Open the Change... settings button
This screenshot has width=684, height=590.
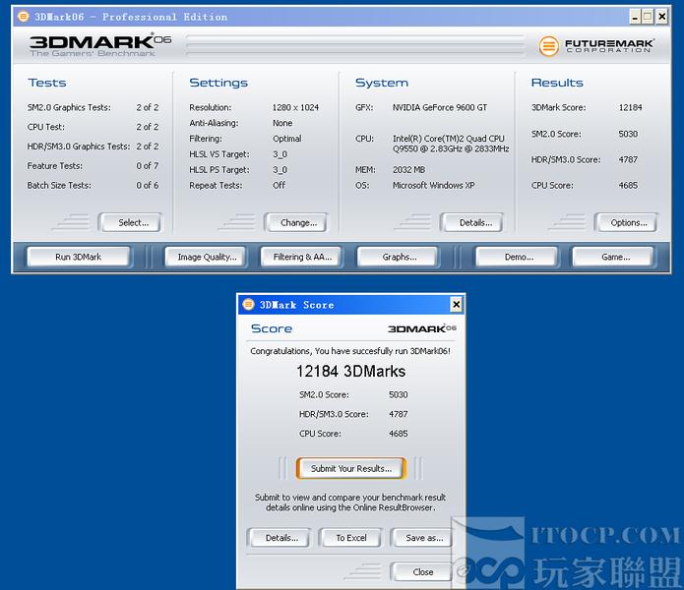pyautogui.click(x=296, y=222)
